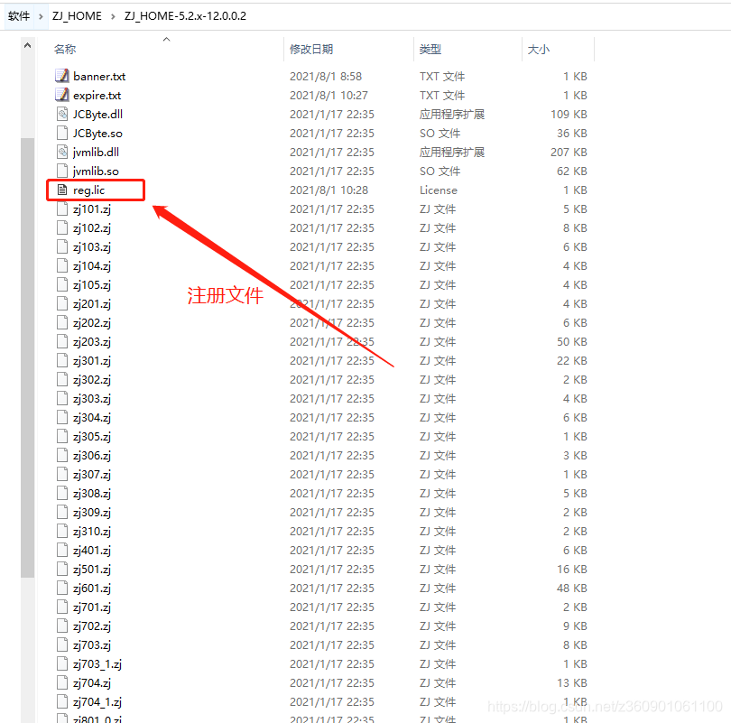Click the vertical scrollbar thumb
Image resolution: width=731 pixels, height=723 pixels.
(27, 357)
